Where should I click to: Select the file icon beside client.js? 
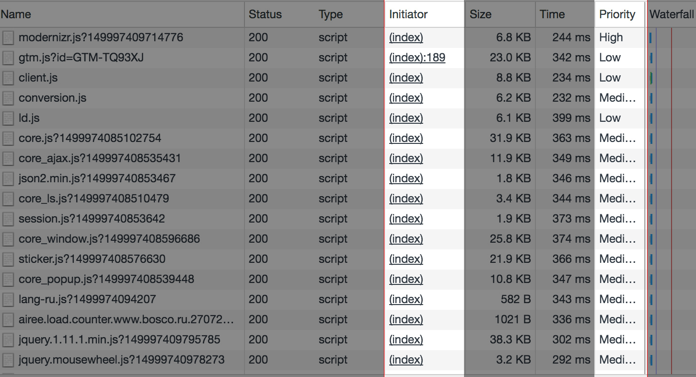(8, 78)
